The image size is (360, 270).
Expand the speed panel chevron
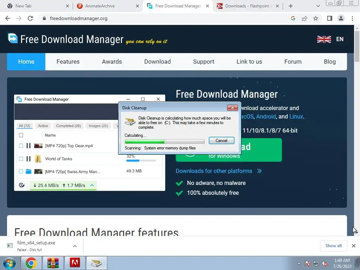pyautogui.click(x=92, y=185)
